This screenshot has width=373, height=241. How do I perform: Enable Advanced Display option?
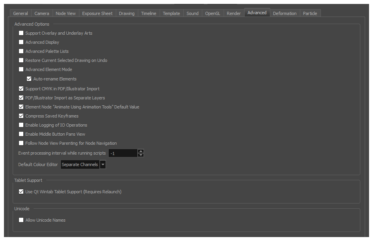(21, 42)
